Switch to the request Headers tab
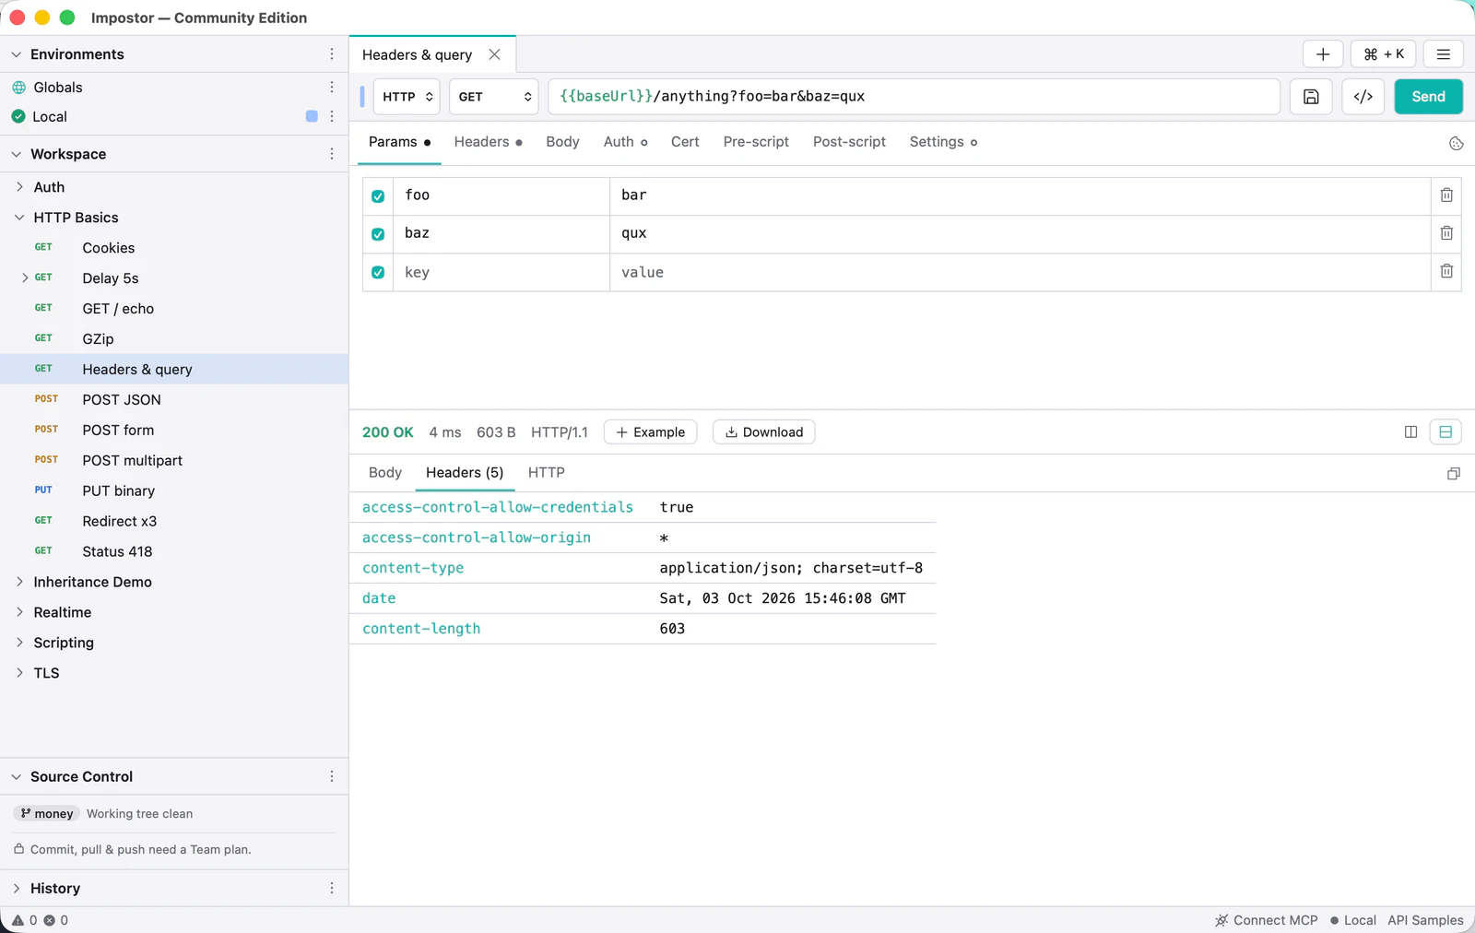 tap(488, 142)
